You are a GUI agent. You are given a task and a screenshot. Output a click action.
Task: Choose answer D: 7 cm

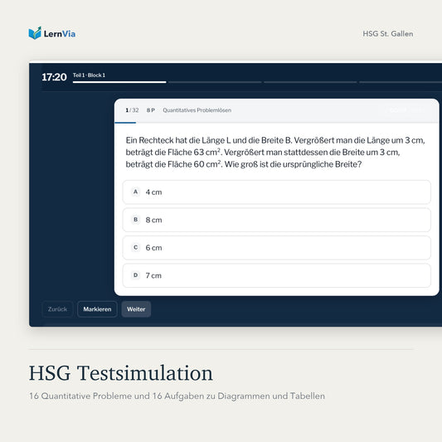pos(276,275)
